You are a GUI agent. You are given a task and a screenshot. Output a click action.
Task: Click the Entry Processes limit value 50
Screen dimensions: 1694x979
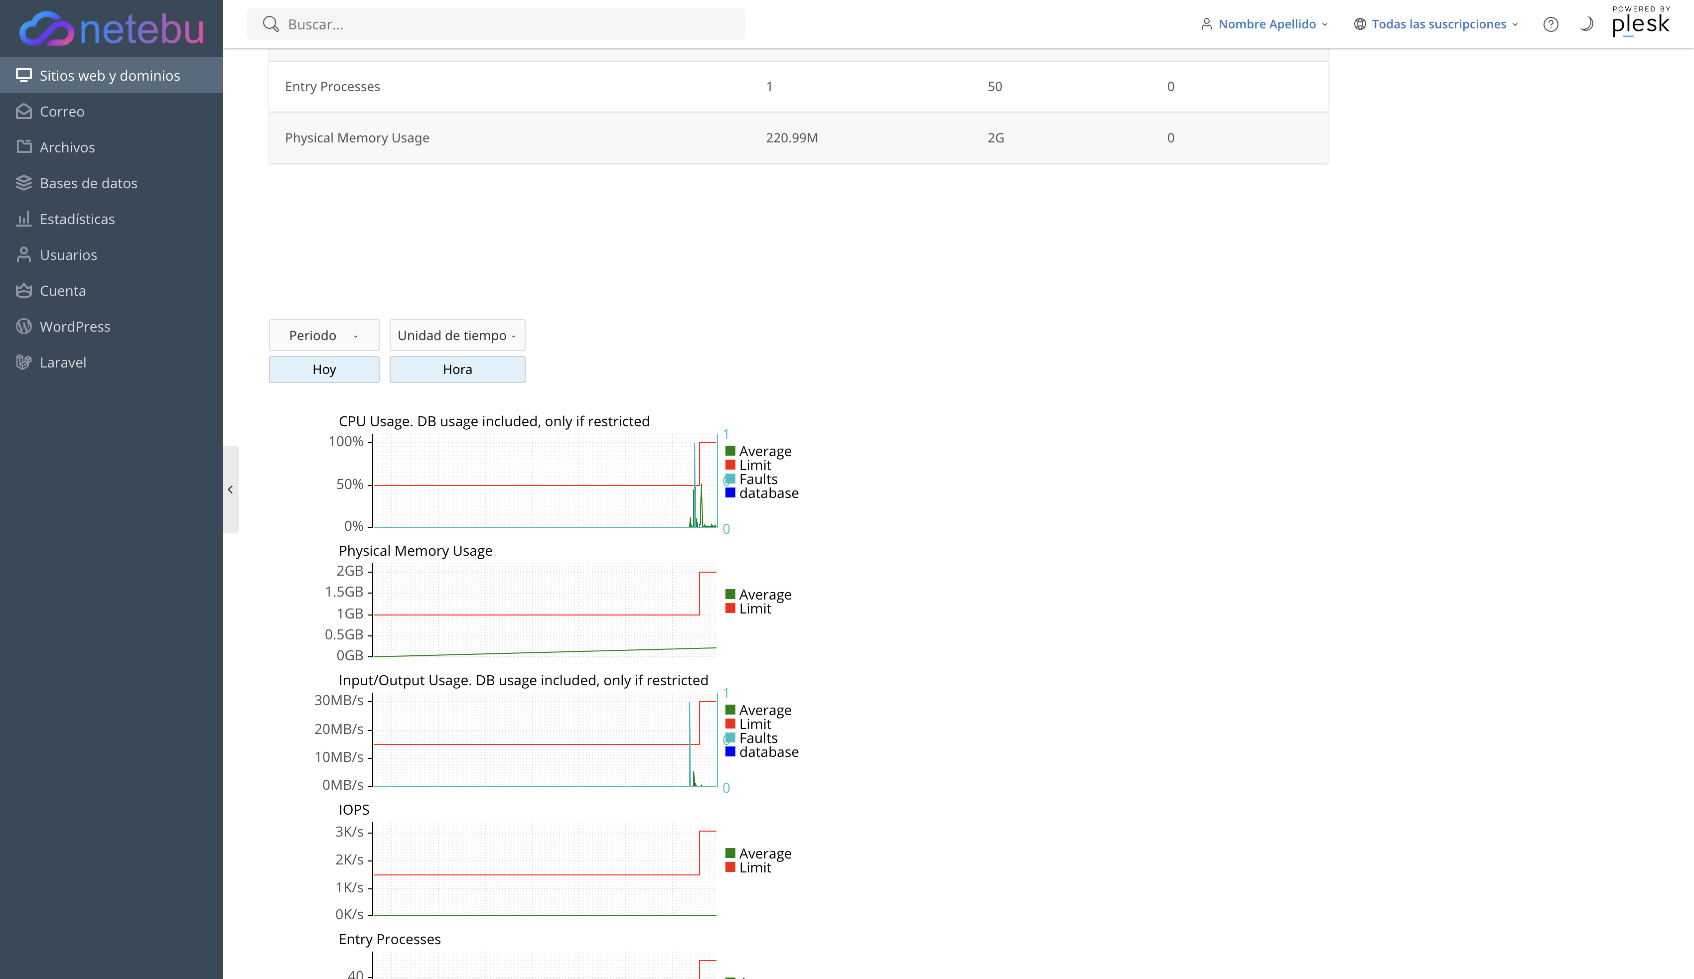coord(995,87)
